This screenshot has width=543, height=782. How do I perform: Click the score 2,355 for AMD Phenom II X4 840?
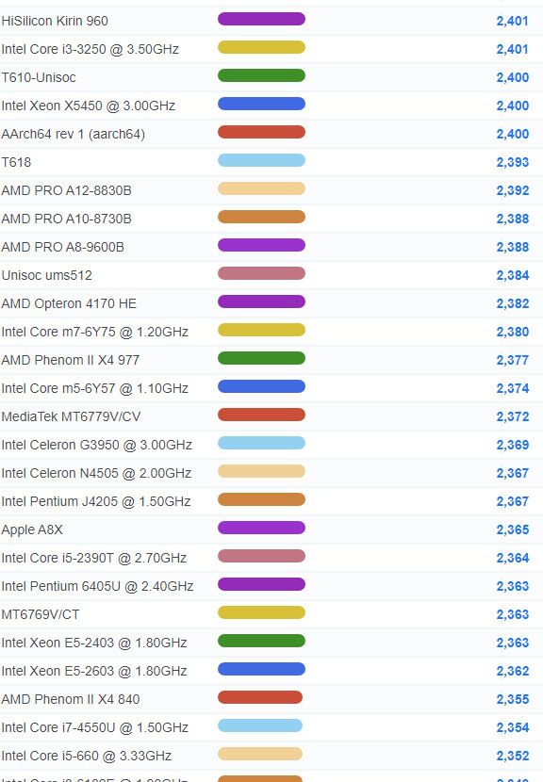513,699
